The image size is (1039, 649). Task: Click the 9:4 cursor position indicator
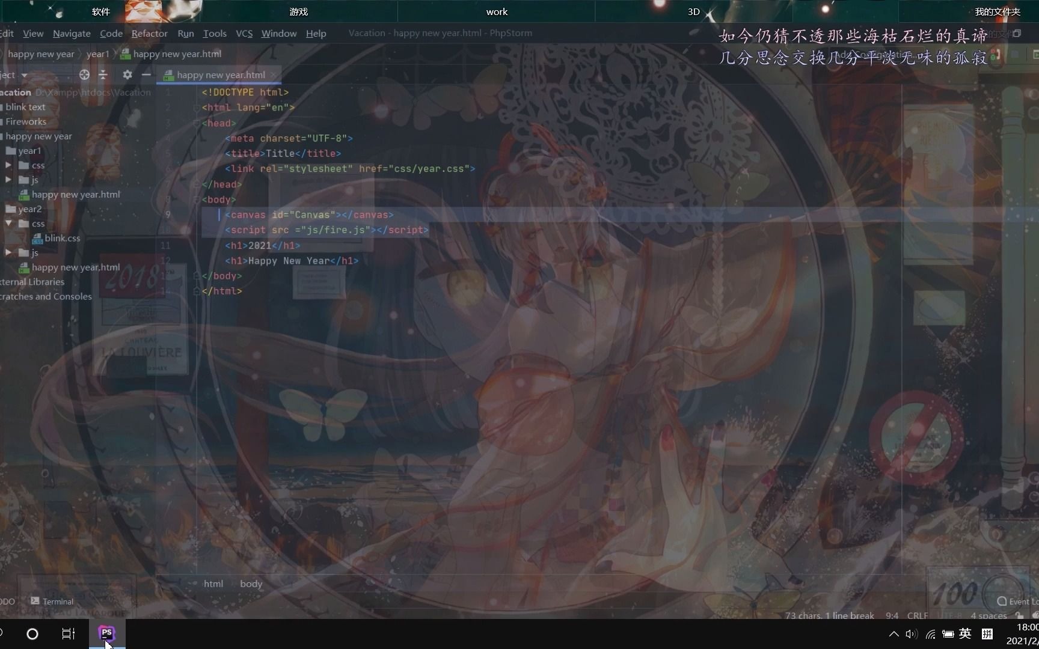click(892, 616)
